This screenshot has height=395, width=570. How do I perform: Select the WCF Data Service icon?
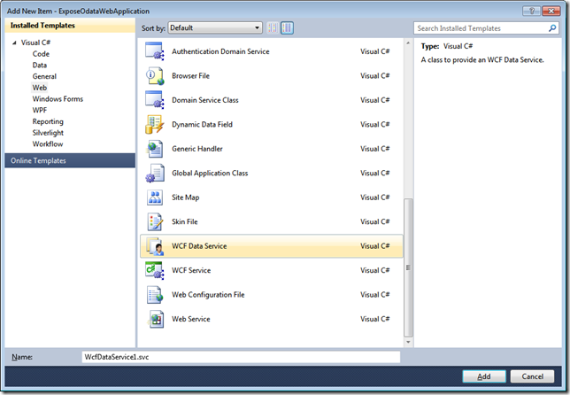155,246
